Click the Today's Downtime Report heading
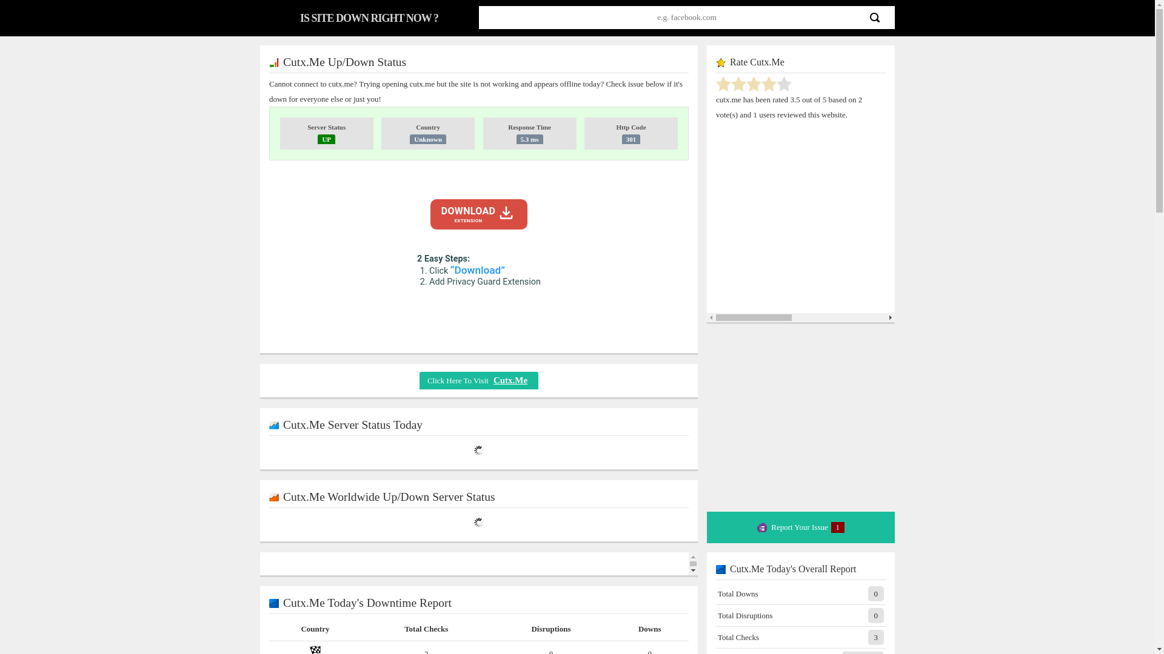Screen dimensions: 1164x654 click(367, 603)
